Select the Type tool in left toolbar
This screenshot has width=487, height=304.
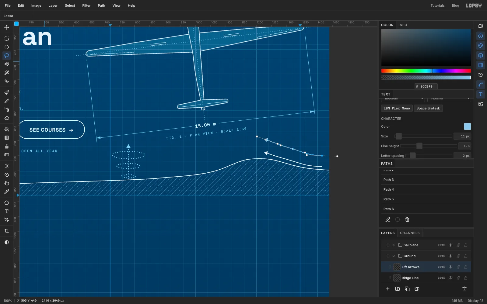7,211
